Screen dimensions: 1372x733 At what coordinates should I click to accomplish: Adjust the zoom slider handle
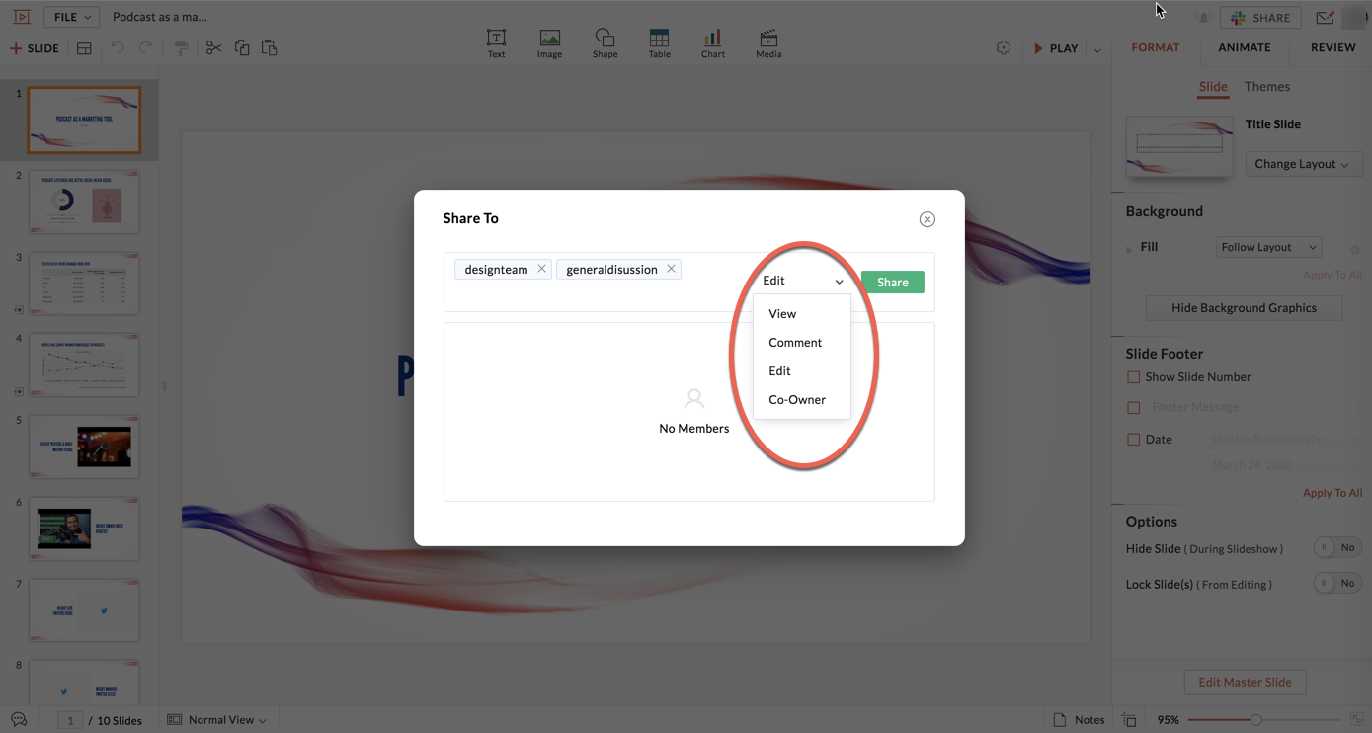(1255, 720)
